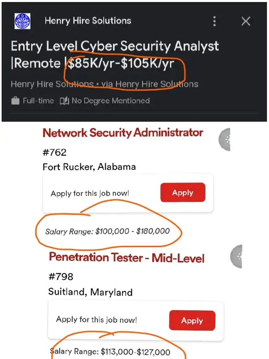The width and height of the screenshot is (269, 359).
Task: Open the Network Security Administrator job listing
Action: [x=123, y=133]
